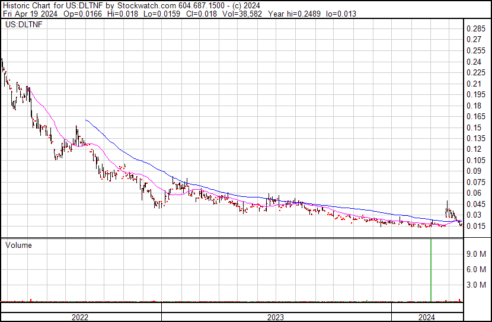
Task: Click the Volume panel label
Action: pyautogui.click(x=18, y=245)
